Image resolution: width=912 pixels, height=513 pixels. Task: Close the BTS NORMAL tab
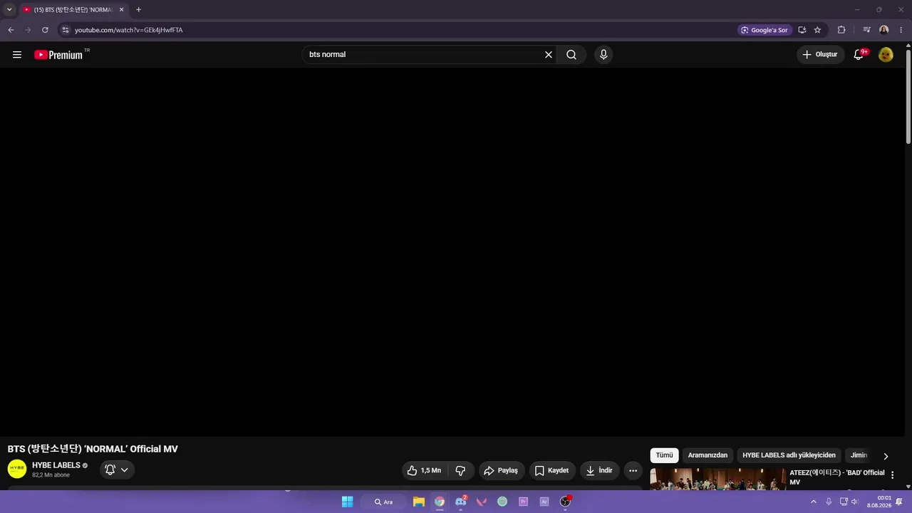pyautogui.click(x=122, y=10)
